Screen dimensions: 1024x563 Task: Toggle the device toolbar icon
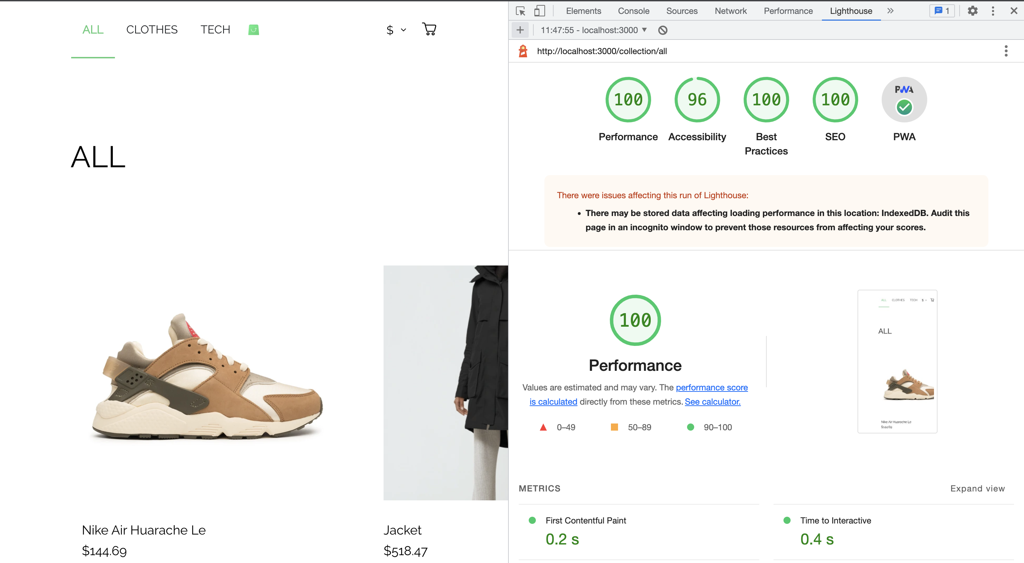pos(539,11)
